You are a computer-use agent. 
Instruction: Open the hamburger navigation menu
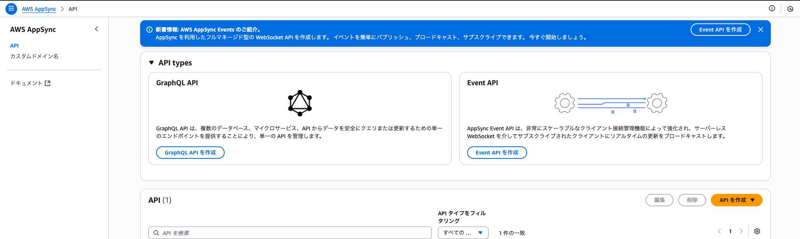tap(11, 9)
